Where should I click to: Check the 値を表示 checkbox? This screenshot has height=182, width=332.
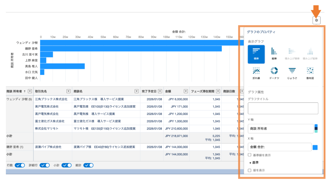pyautogui.click(x=249, y=170)
